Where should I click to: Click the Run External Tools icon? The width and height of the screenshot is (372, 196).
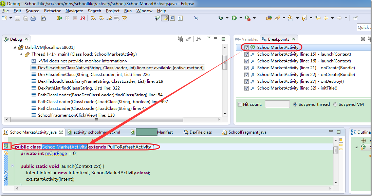pos(248,18)
